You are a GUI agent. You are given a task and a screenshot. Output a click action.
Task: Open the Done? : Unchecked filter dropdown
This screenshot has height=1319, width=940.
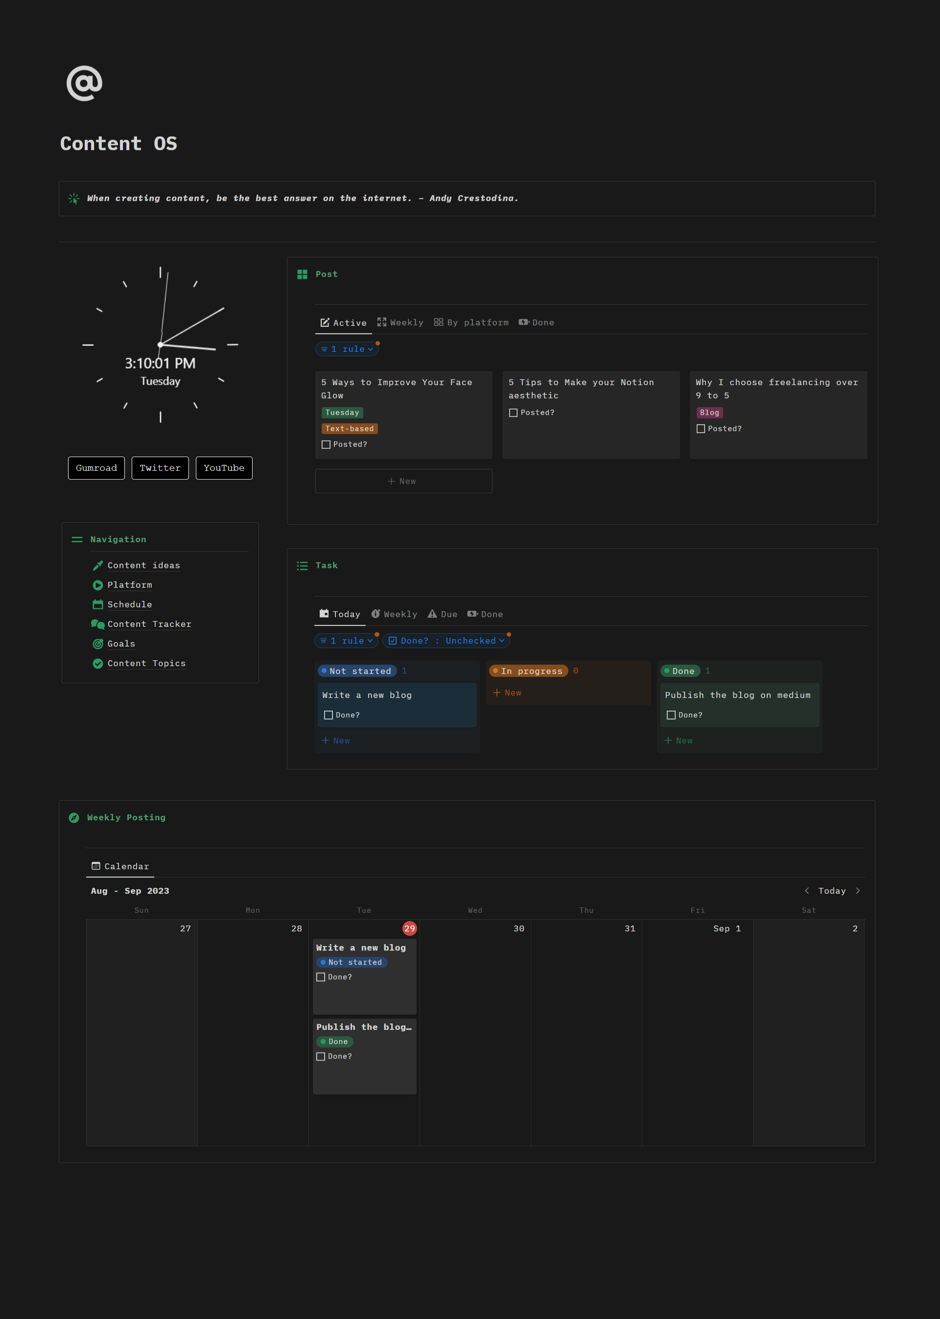click(x=446, y=640)
